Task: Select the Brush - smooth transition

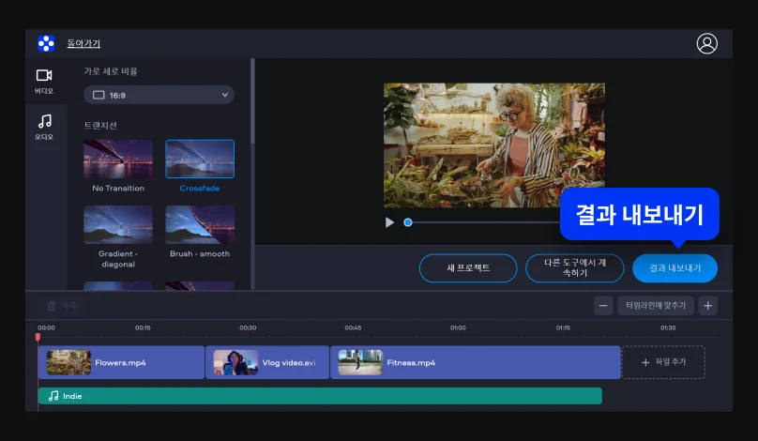Action: point(200,224)
